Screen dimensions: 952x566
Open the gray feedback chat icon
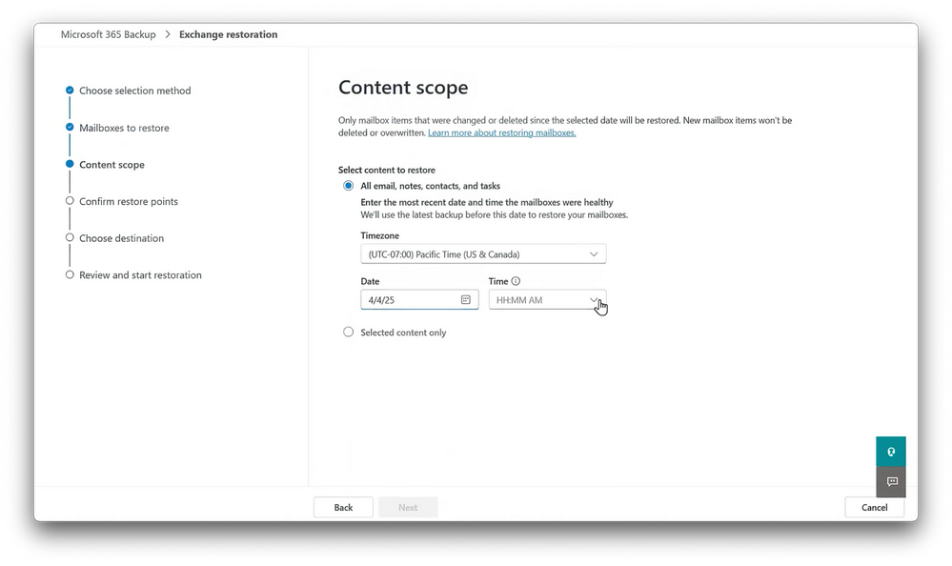(x=891, y=481)
